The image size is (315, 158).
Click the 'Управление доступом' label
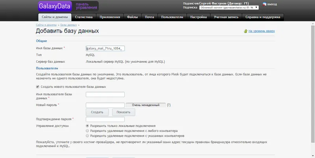52,126
